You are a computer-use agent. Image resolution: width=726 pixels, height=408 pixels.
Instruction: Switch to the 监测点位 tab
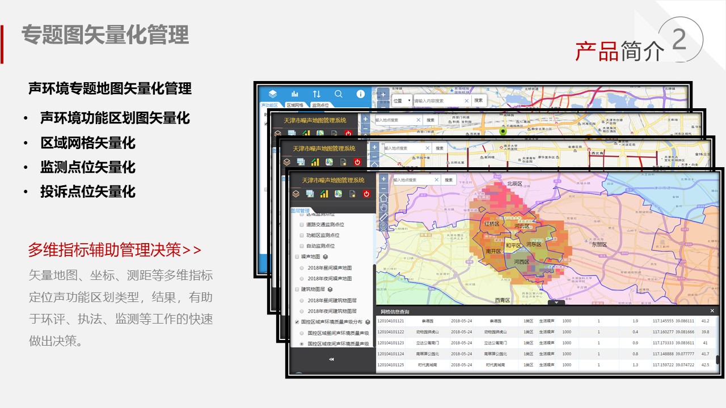[320, 105]
